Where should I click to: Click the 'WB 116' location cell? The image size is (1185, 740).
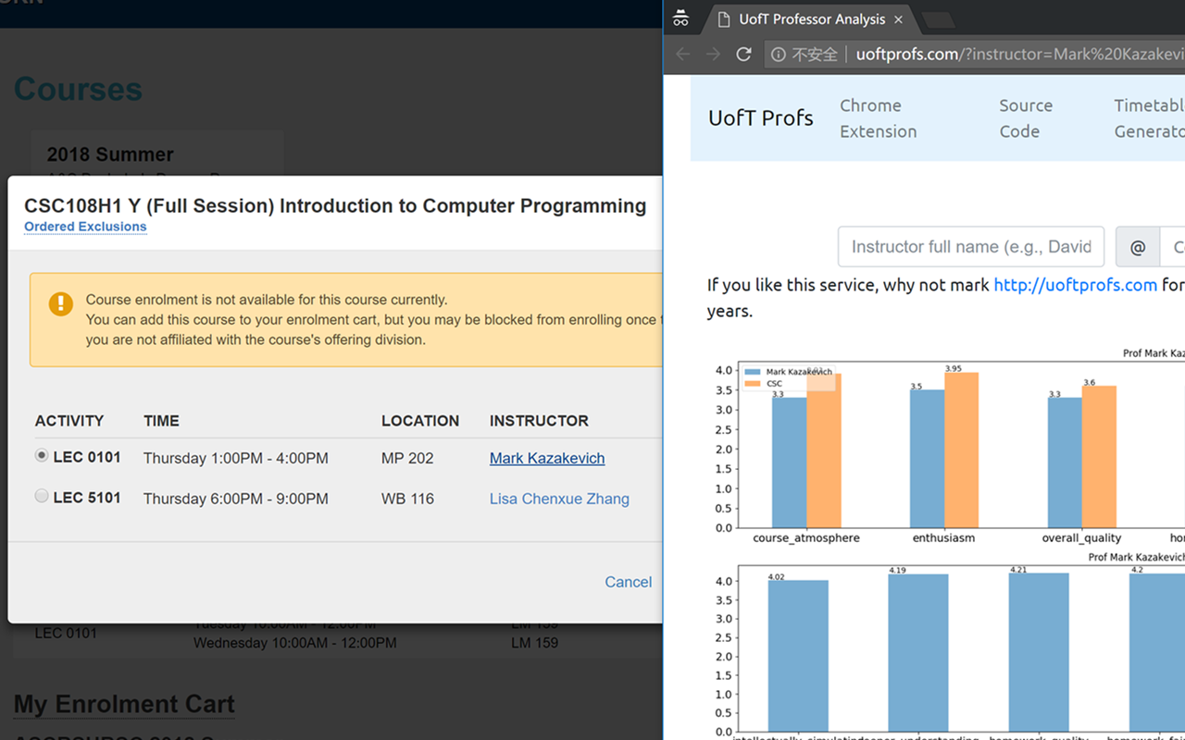coord(407,499)
